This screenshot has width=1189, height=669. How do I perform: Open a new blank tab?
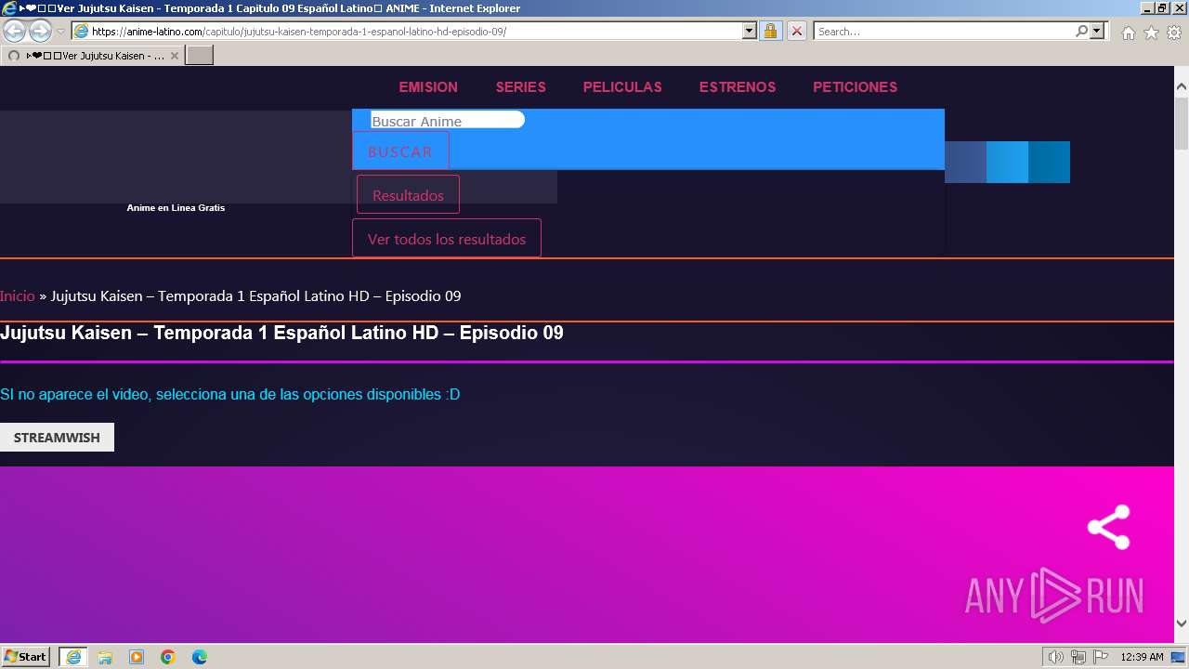pos(200,56)
